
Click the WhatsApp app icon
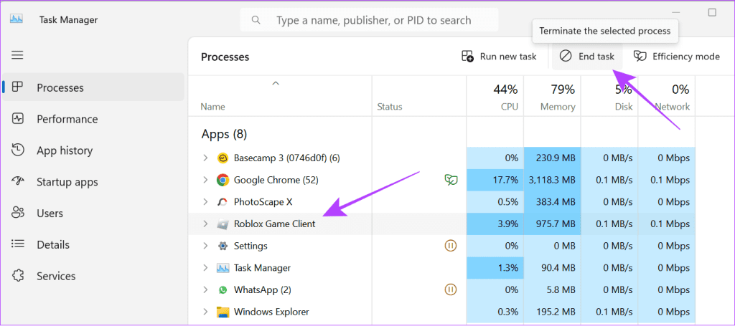tap(223, 290)
